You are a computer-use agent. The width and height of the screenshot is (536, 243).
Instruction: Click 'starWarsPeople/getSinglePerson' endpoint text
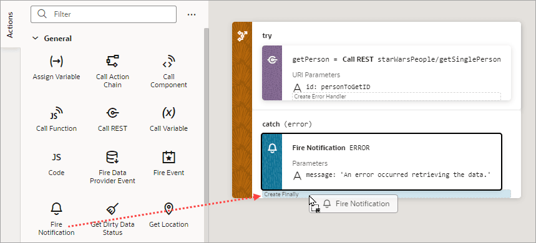[439, 59]
